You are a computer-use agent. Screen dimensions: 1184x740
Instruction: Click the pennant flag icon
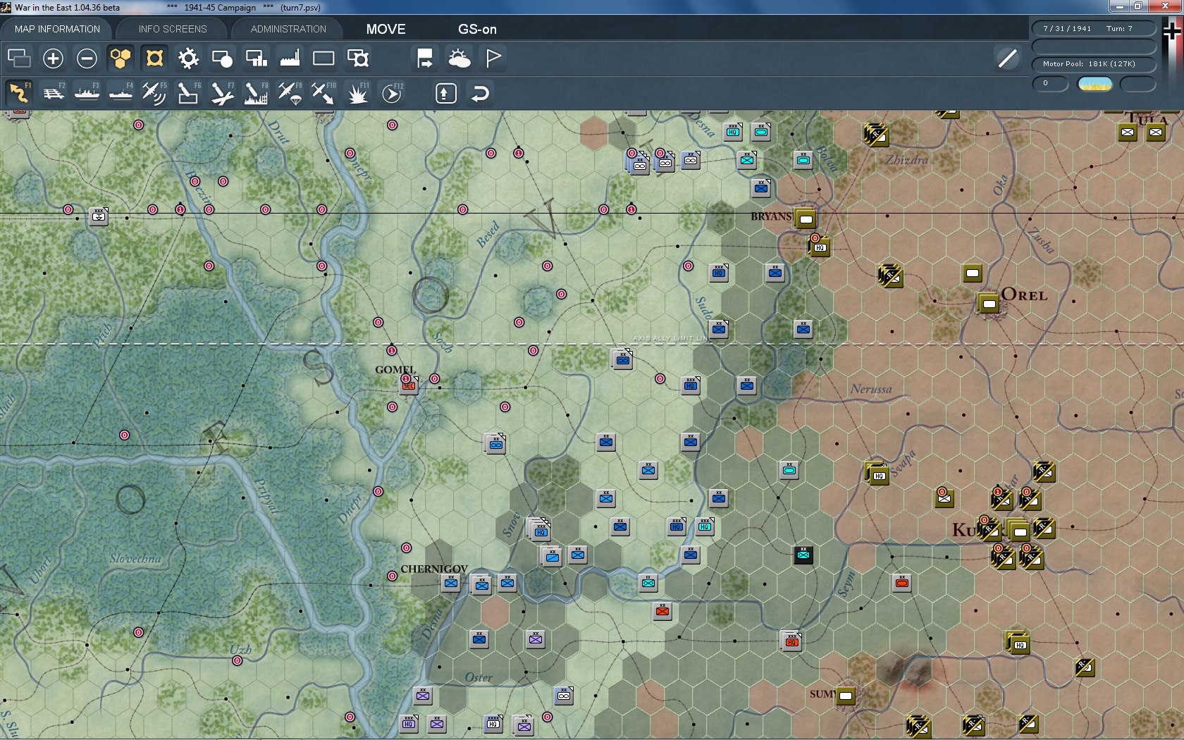tap(493, 58)
